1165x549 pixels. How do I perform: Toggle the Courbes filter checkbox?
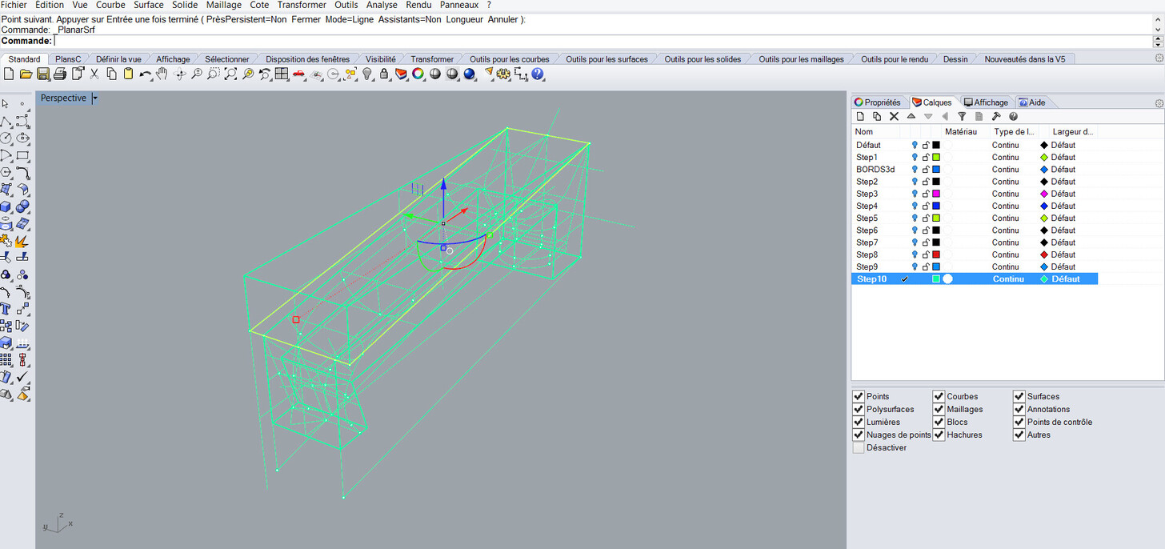pyautogui.click(x=939, y=396)
